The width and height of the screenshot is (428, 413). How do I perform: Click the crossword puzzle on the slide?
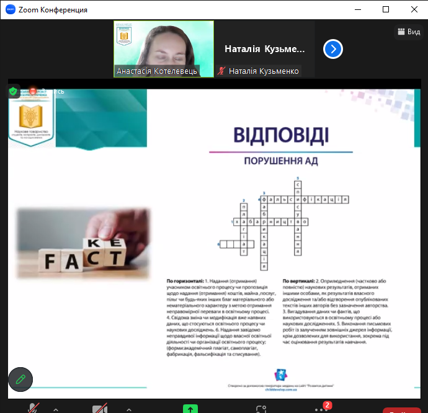283,224
